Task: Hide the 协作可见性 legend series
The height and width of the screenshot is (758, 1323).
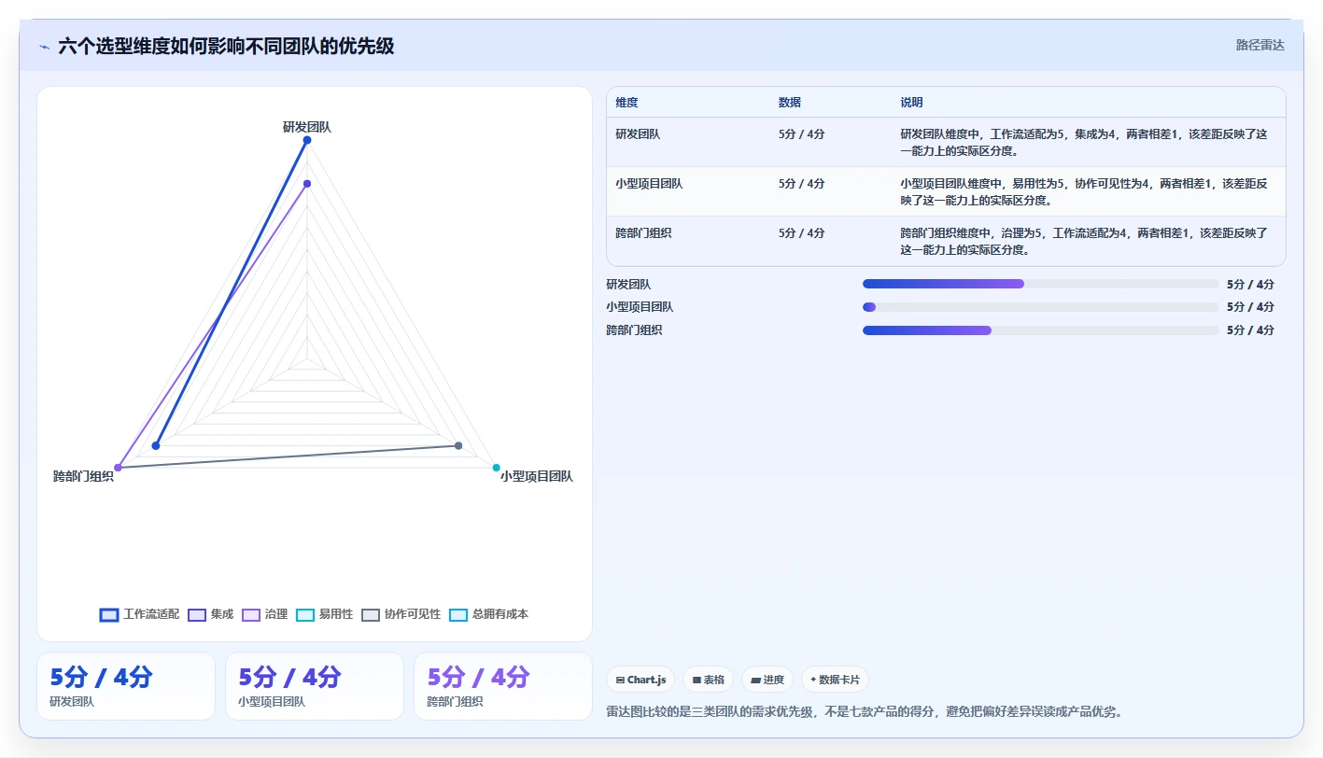Action: (401, 614)
